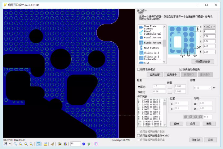223x149 pixels.
Task: Uncheck 锐角自动倒圆角 checkbox
Action: pos(181,69)
